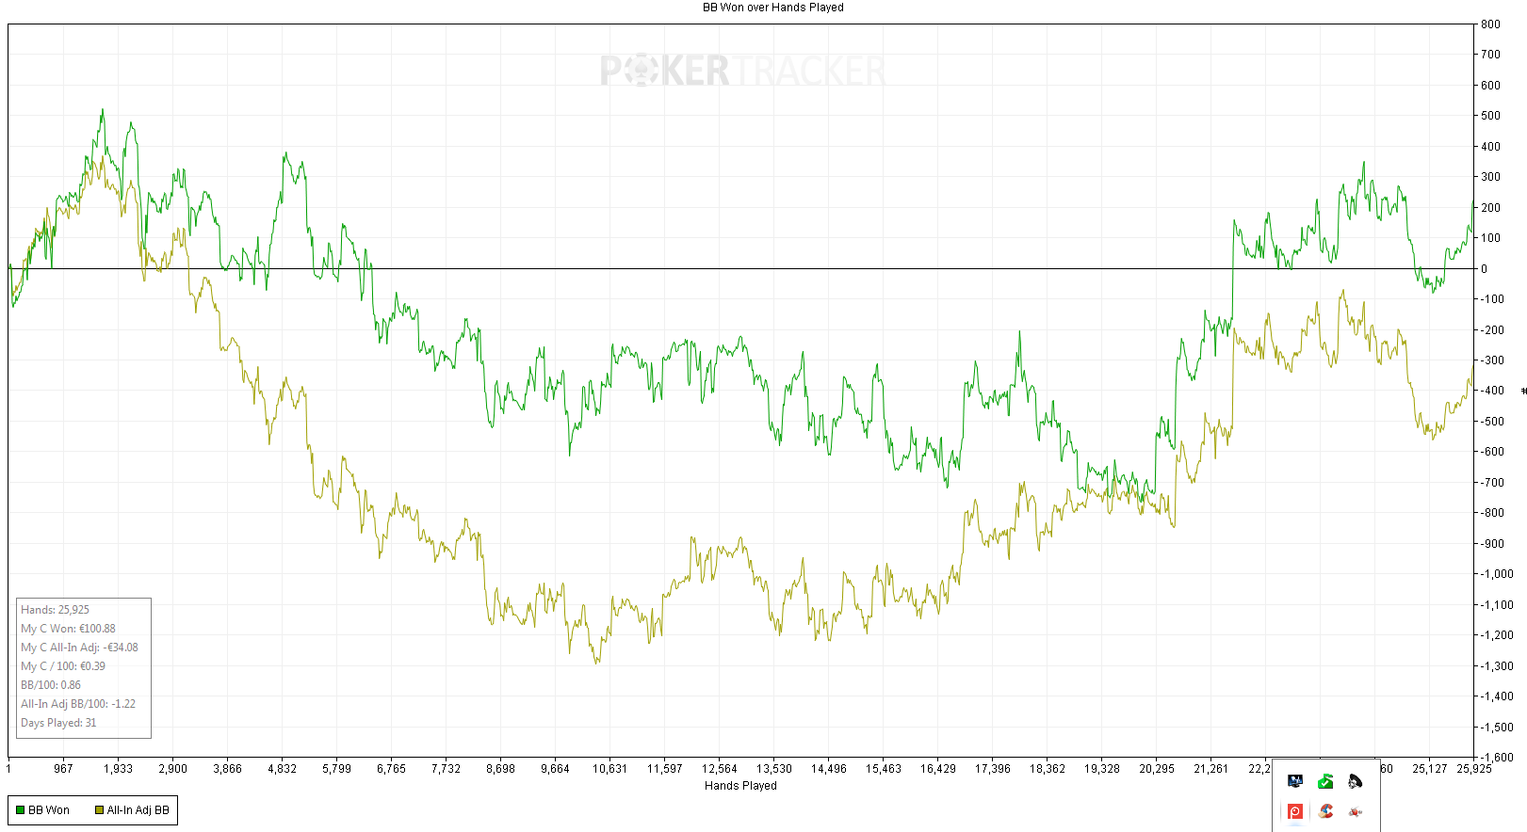This screenshot has width=1527, height=832.
Task: Click the 'My C / 100: €0.39' stat
Action: [63, 666]
